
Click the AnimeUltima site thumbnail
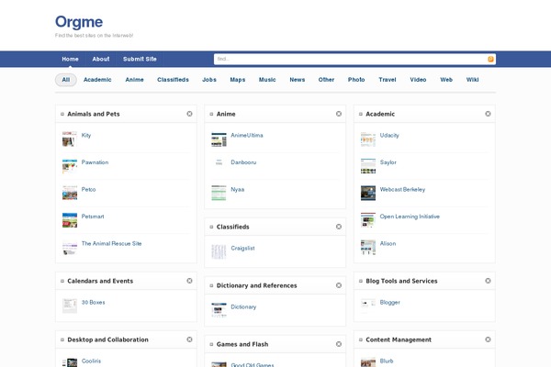(x=219, y=139)
